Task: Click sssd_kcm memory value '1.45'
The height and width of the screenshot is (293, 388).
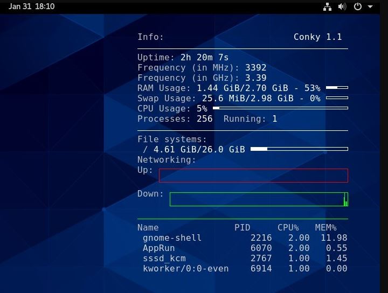Action: pos(336,259)
